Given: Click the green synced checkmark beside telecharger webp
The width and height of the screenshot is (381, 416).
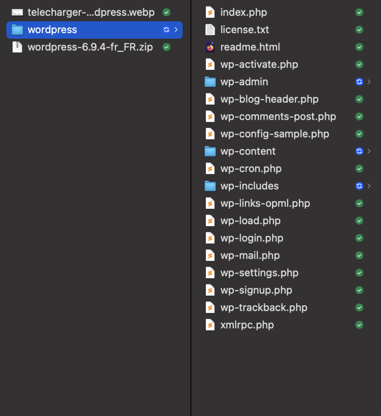Looking at the screenshot, I should 166,12.
